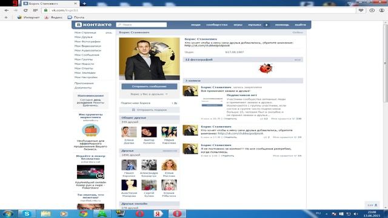Image resolution: width=388 pixels, height=218 pixels.
Task: Open the 'игры' header menu
Action: point(238,25)
